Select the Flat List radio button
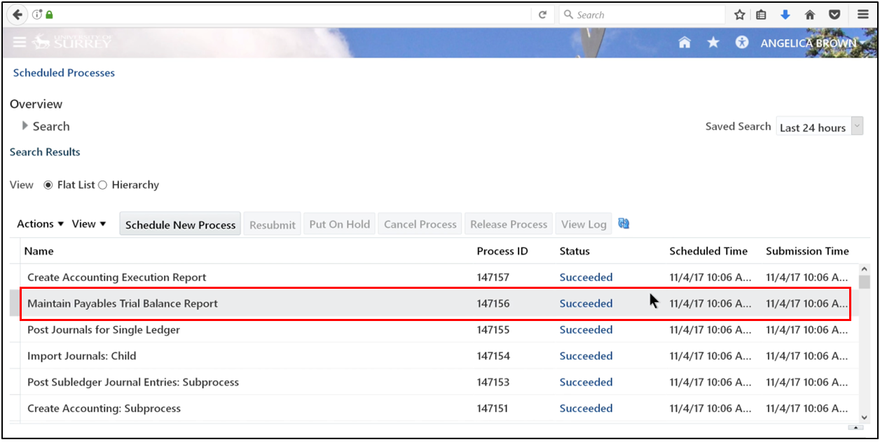Image resolution: width=880 pixels, height=442 pixels. [48, 185]
